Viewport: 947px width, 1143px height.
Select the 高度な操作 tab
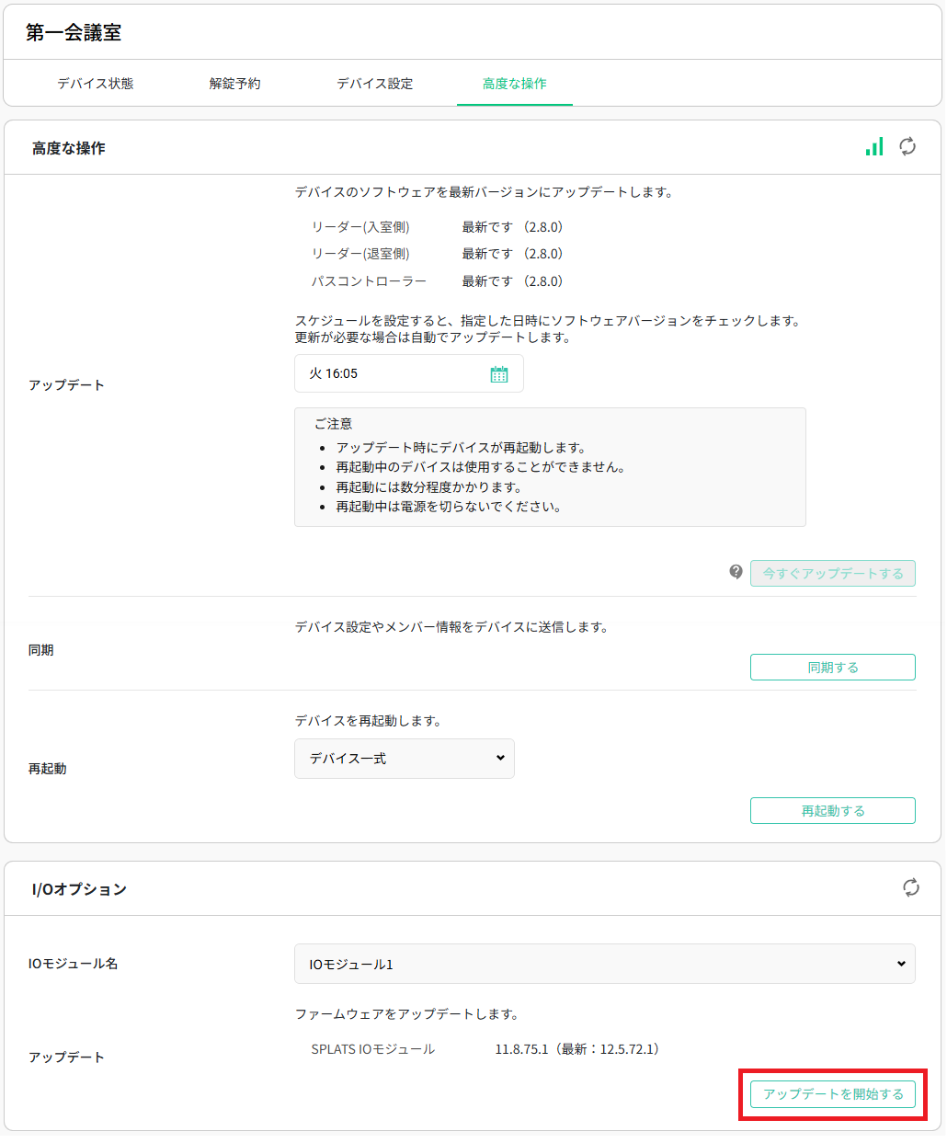(x=514, y=83)
